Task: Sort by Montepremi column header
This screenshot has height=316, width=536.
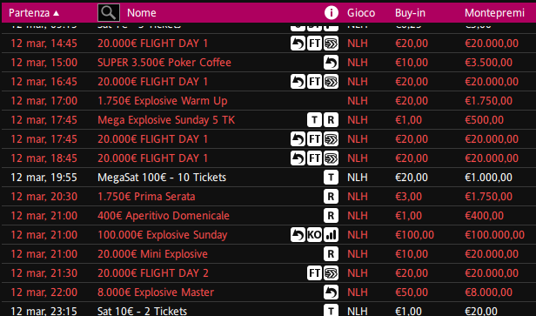Action: [494, 13]
